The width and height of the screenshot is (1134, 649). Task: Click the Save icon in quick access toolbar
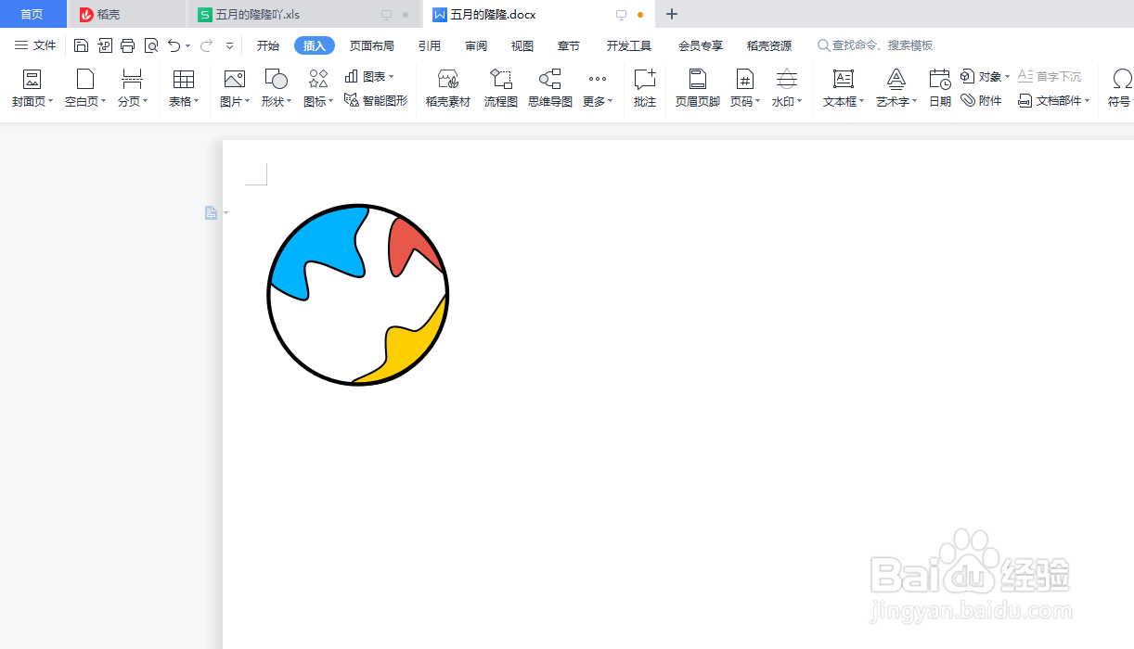(x=81, y=45)
